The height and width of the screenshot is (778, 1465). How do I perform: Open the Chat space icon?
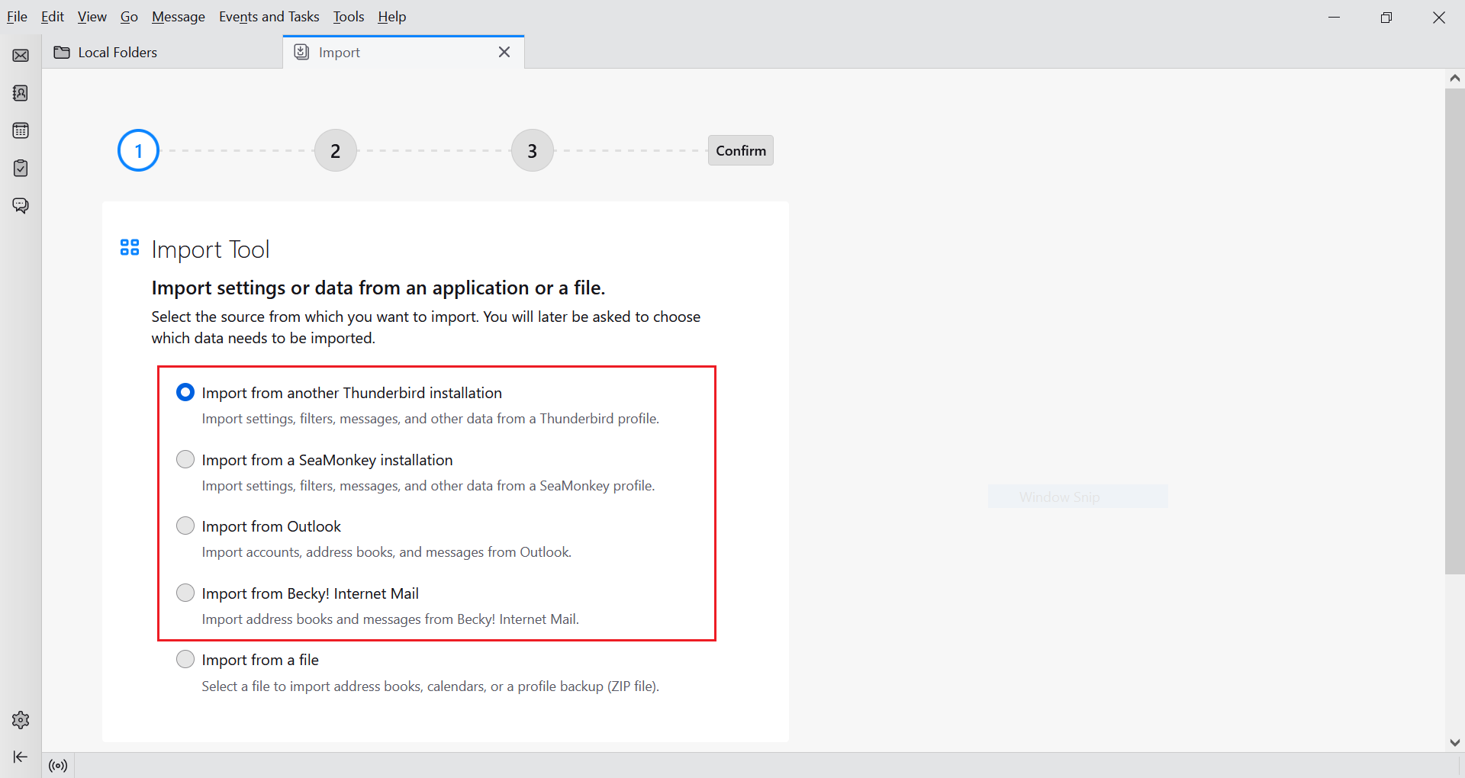[x=21, y=205]
